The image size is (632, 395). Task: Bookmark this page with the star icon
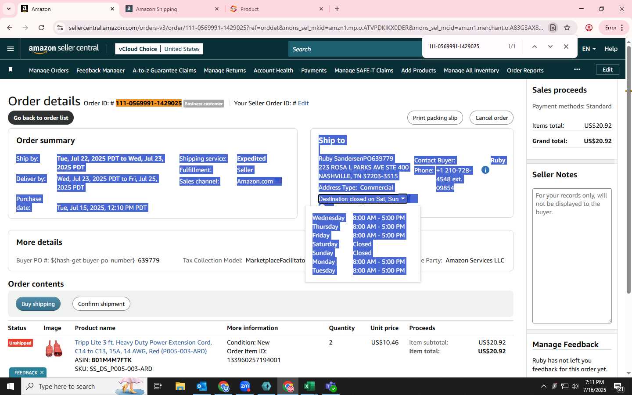tap(567, 28)
